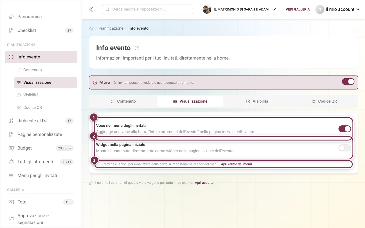
Task: Click the flag icon for Approvazione e segnalazioni
Action: (11, 219)
